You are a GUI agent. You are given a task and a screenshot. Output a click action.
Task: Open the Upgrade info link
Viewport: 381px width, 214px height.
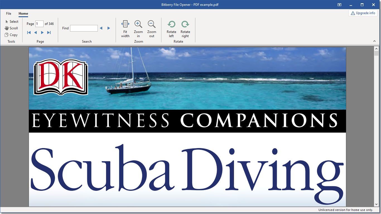coord(363,13)
